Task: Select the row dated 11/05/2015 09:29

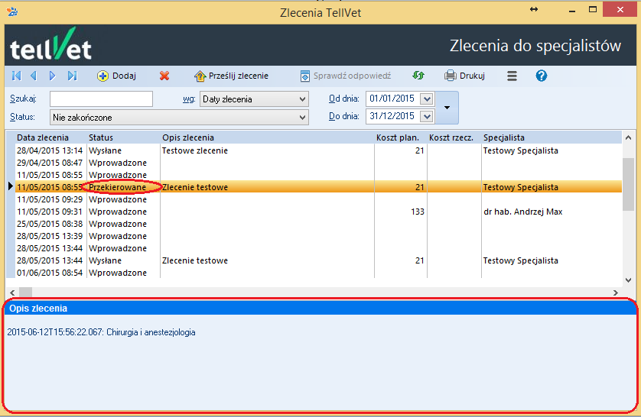Action: tap(318, 199)
